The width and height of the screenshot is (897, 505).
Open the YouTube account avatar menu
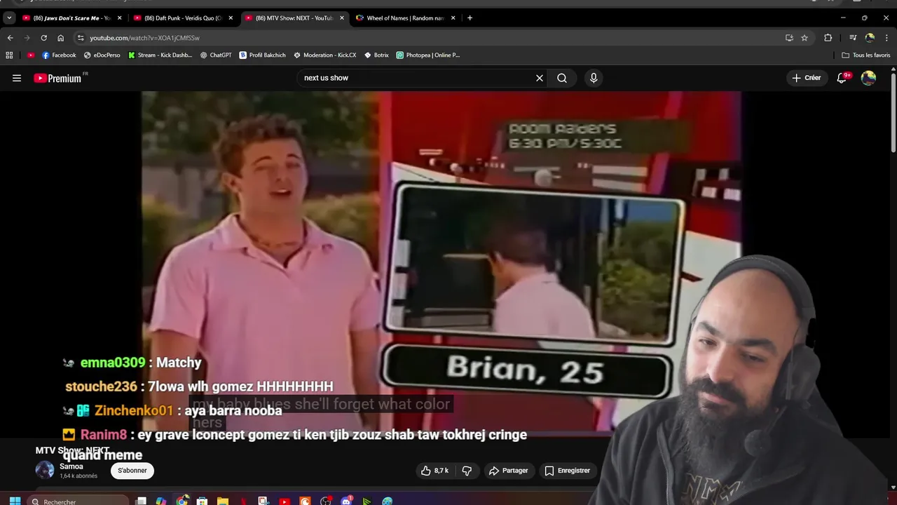tap(868, 78)
